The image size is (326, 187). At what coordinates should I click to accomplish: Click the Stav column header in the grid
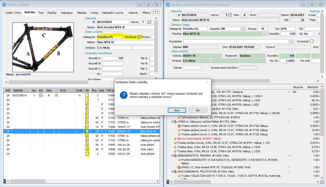(49, 90)
